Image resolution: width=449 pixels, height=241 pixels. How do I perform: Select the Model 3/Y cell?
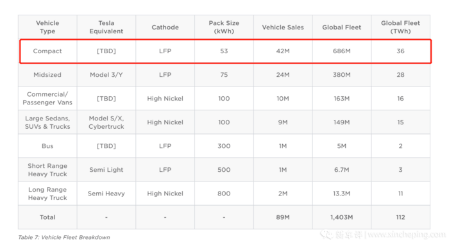pyautogui.click(x=106, y=75)
